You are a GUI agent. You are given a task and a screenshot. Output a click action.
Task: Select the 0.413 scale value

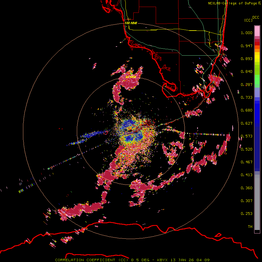(x=247, y=175)
